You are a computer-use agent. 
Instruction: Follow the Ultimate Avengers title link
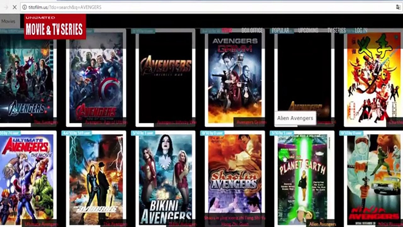41,224
